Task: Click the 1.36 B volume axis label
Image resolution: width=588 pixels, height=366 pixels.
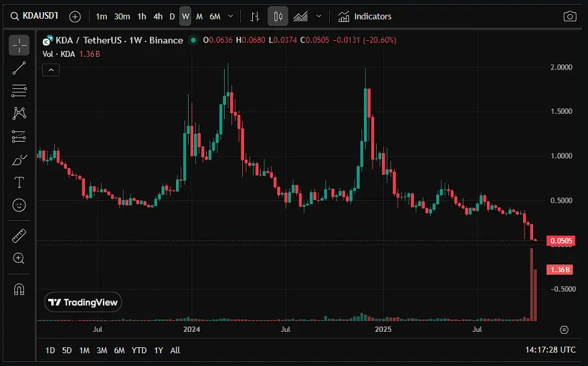Action: point(559,270)
